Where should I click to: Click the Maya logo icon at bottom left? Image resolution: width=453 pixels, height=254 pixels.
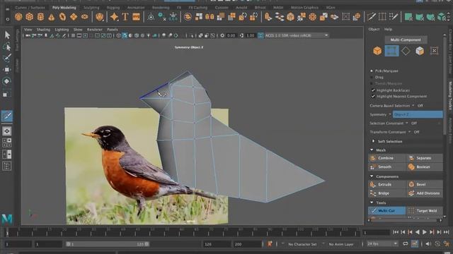7,219
